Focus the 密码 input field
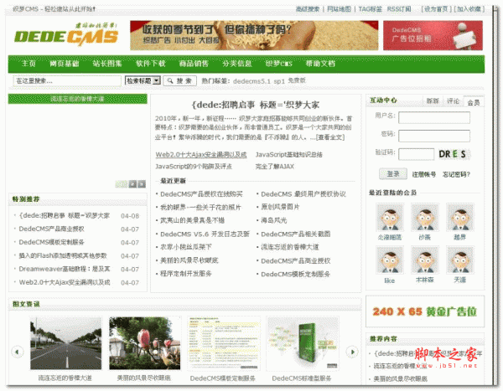 tap(434, 136)
